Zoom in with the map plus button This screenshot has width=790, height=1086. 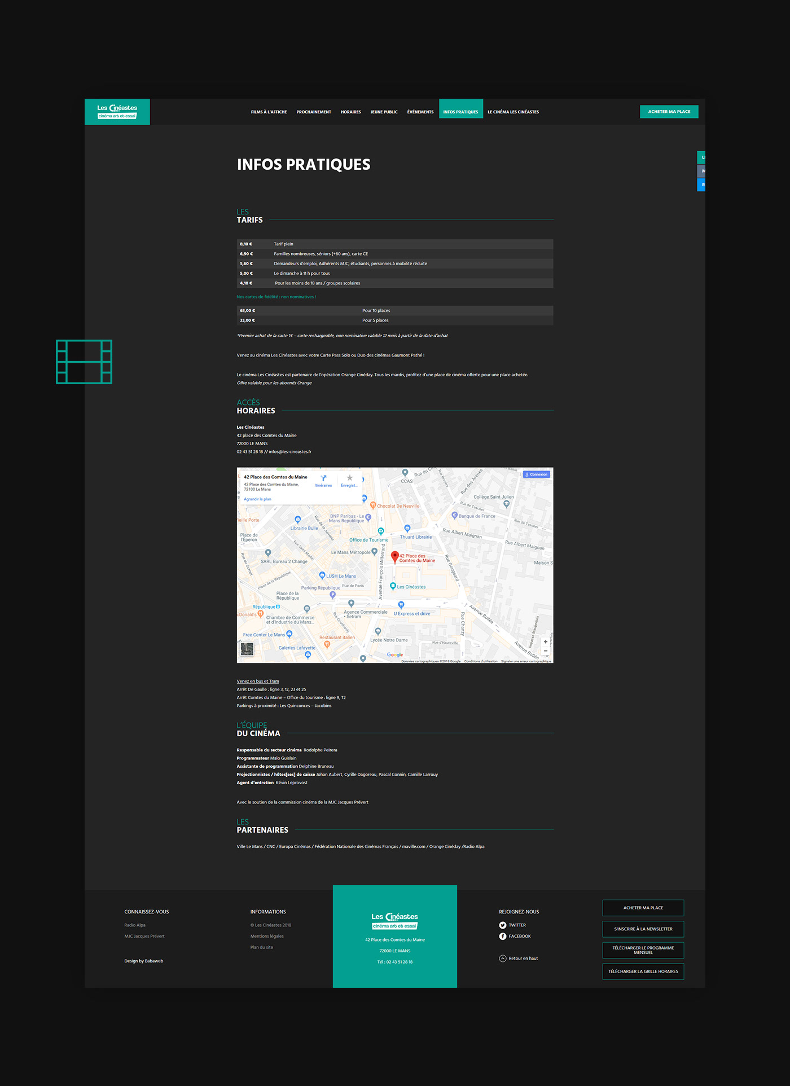[x=545, y=642]
